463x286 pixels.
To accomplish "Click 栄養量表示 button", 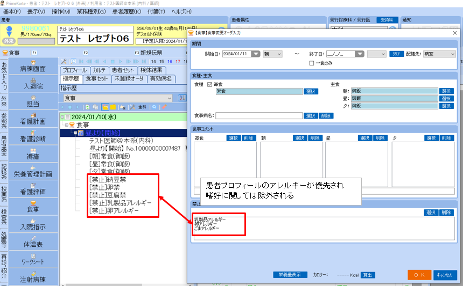I will 290,275.
